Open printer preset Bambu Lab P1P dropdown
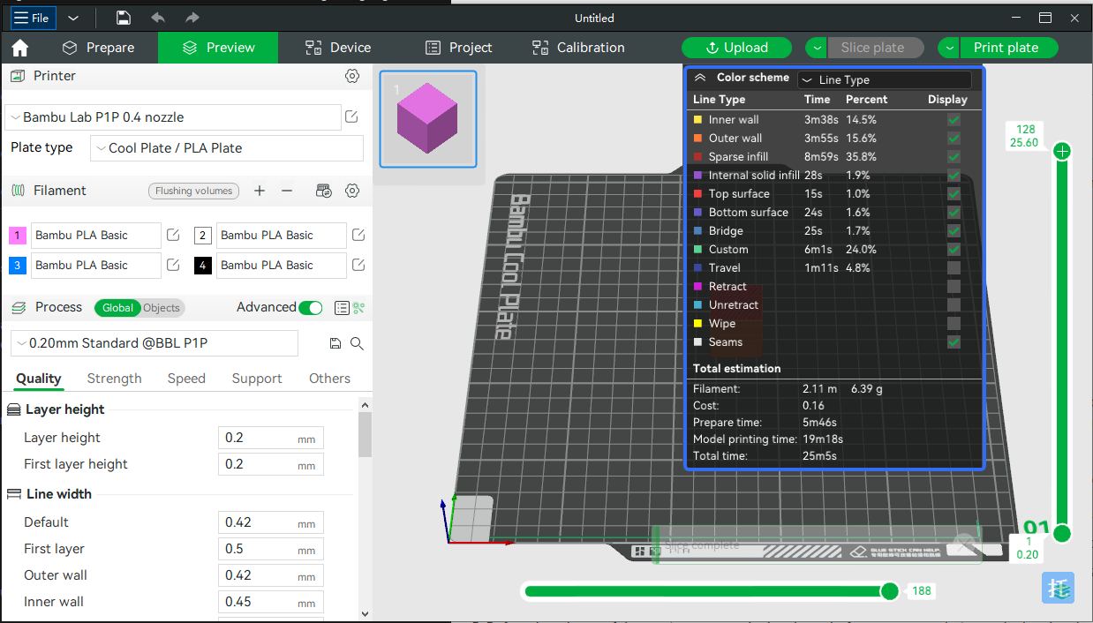The width and height of the screenshot is (1093, 623). 173,117
